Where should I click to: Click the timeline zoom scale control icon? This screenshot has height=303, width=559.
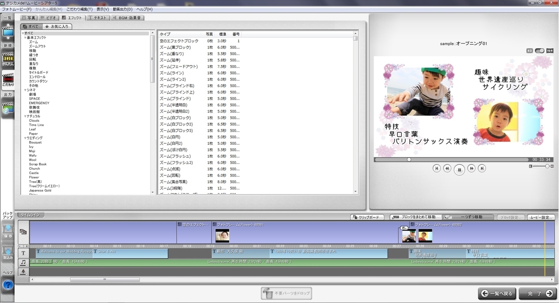tap(23, 246)
